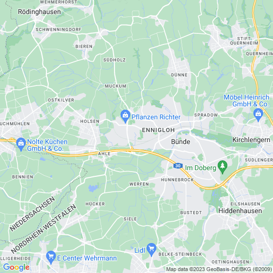Open the Möbel Heinrich shopping pin
The width and height of the screenshot is (273, 273).
pos(258,115)
